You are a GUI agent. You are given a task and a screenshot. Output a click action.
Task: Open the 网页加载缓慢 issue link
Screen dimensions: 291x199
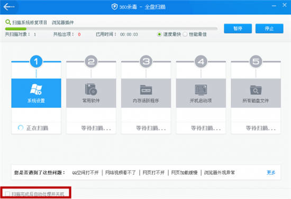tap(184, 173)
